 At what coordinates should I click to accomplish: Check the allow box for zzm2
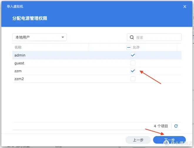(x=133, y=79)
